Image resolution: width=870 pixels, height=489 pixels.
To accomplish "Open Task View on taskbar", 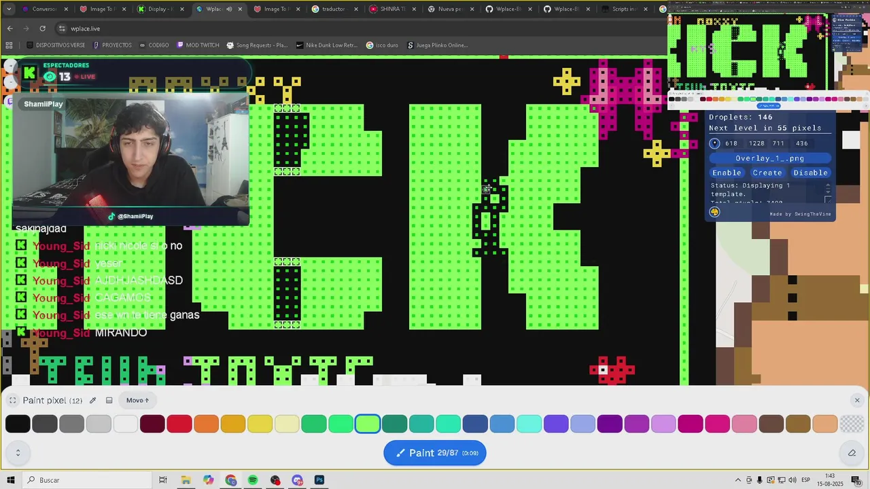I will tap(163, 480).
